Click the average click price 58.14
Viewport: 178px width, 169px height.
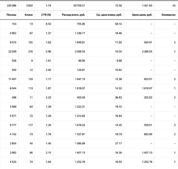[x=118, y=24]
